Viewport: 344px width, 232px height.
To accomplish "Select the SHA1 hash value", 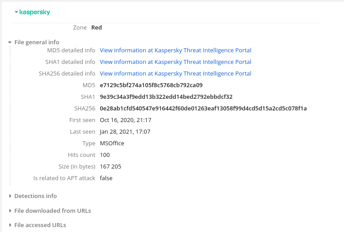I will [x=166, y=97].
